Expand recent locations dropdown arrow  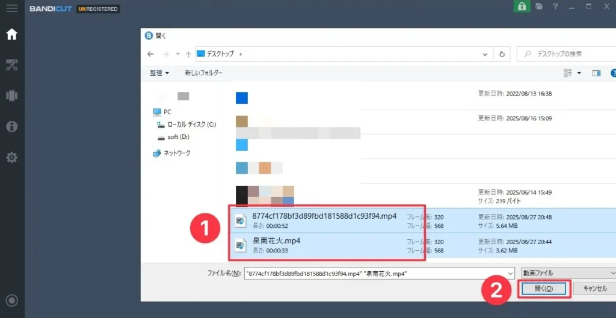click(177, 54)
